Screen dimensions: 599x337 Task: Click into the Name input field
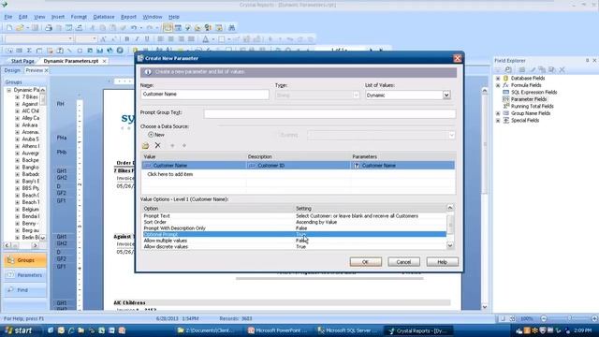(205, 95)
